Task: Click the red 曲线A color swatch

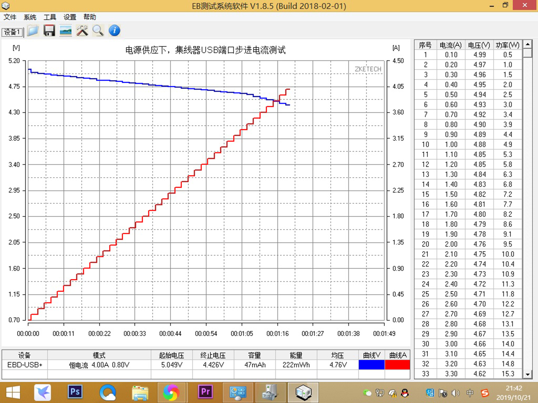Action: pyautogui.click(x=397, y=365)
